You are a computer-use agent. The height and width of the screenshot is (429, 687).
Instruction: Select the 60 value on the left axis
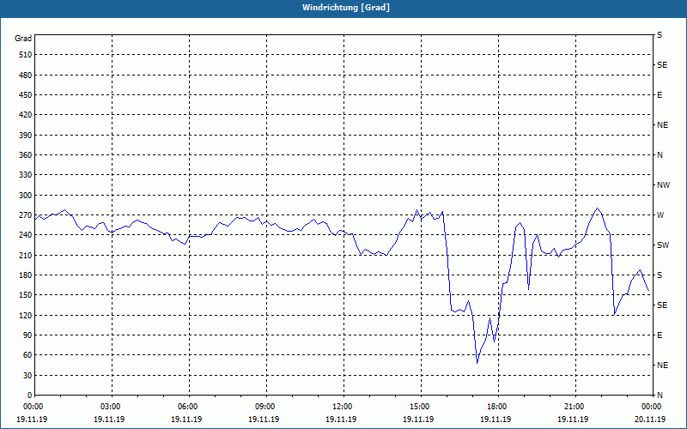click(28, 355)
